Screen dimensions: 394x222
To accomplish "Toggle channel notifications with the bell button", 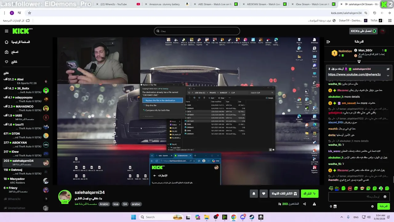I will click(254, 194).
